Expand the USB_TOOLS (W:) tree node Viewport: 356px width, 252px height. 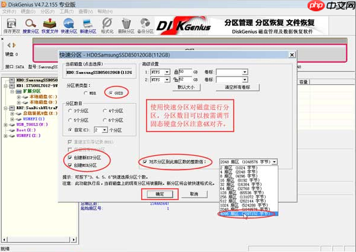click(5, 125)
